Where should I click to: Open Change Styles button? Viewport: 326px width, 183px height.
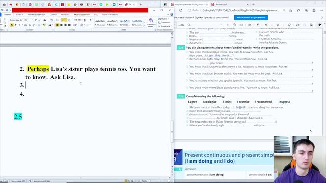tap(151, 22)
